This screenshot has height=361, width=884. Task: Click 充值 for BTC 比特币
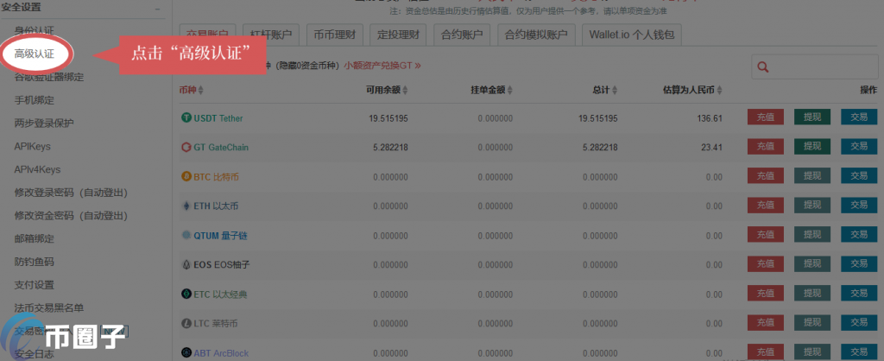[765, 176]
